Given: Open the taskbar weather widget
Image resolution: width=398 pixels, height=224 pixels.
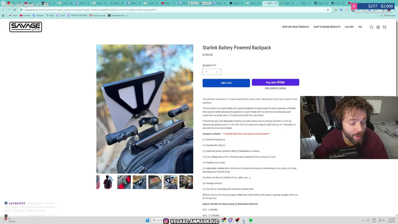Looking at the screenshot, I should [9, 220].
